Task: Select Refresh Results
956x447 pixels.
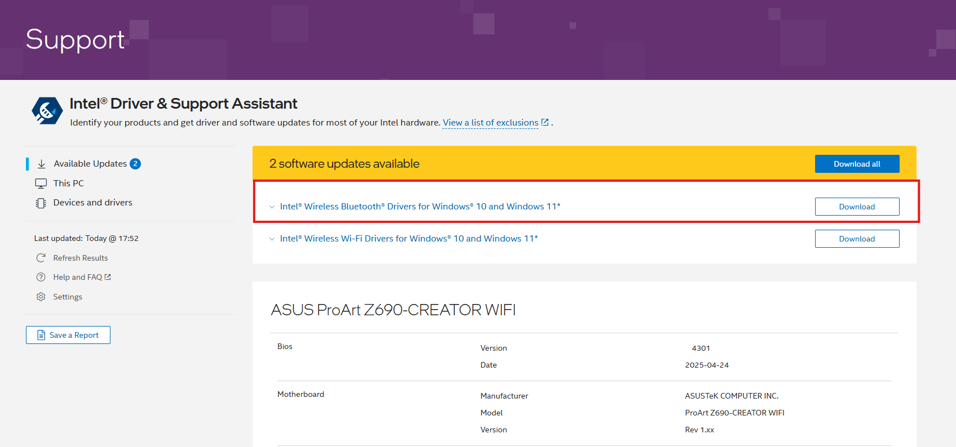Action: (x=81, y=258)
